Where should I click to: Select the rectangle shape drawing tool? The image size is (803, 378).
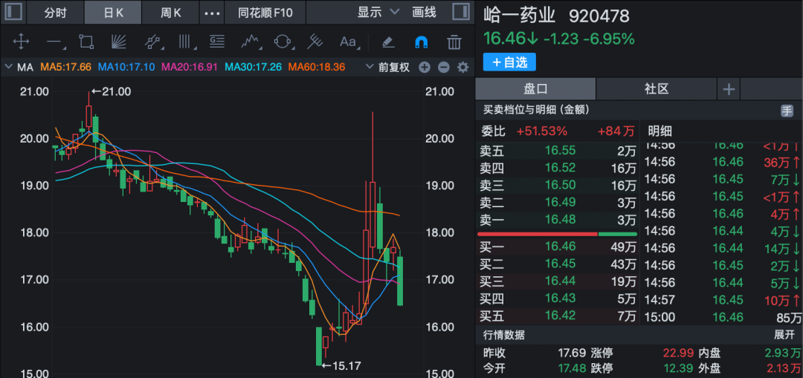pyautogui.click(x=86, y=42)
